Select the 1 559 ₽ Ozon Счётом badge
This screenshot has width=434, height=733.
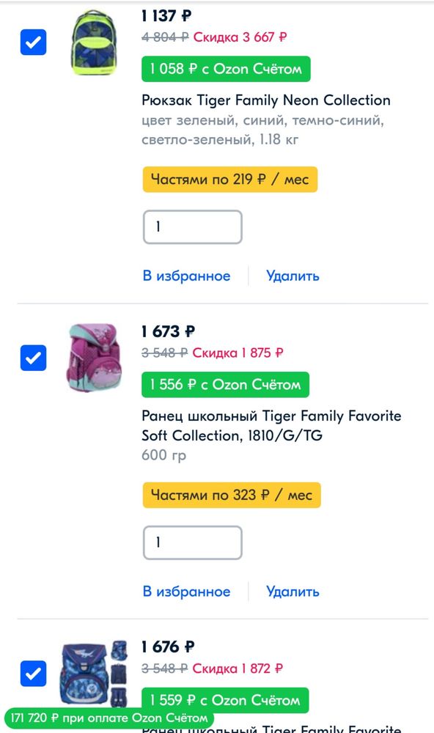(224, 700)
